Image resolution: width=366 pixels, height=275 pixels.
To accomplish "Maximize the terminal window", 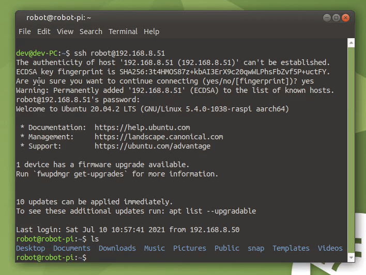I will (336, 18).
